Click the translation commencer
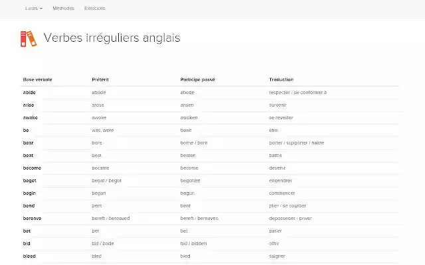 click(282, 193)
